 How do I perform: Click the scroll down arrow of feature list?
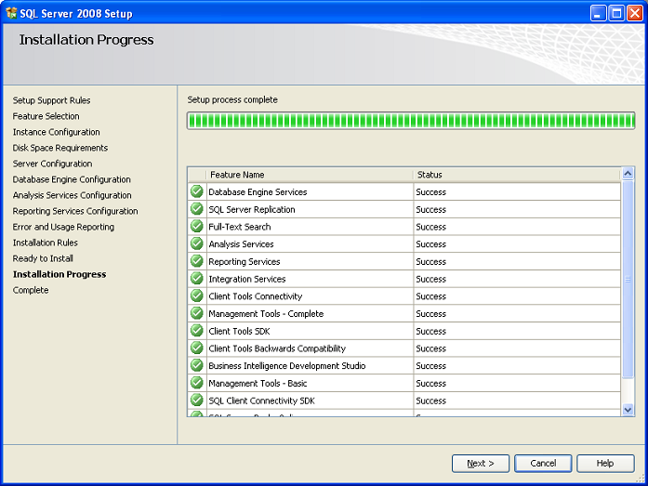tap(628, 410)
